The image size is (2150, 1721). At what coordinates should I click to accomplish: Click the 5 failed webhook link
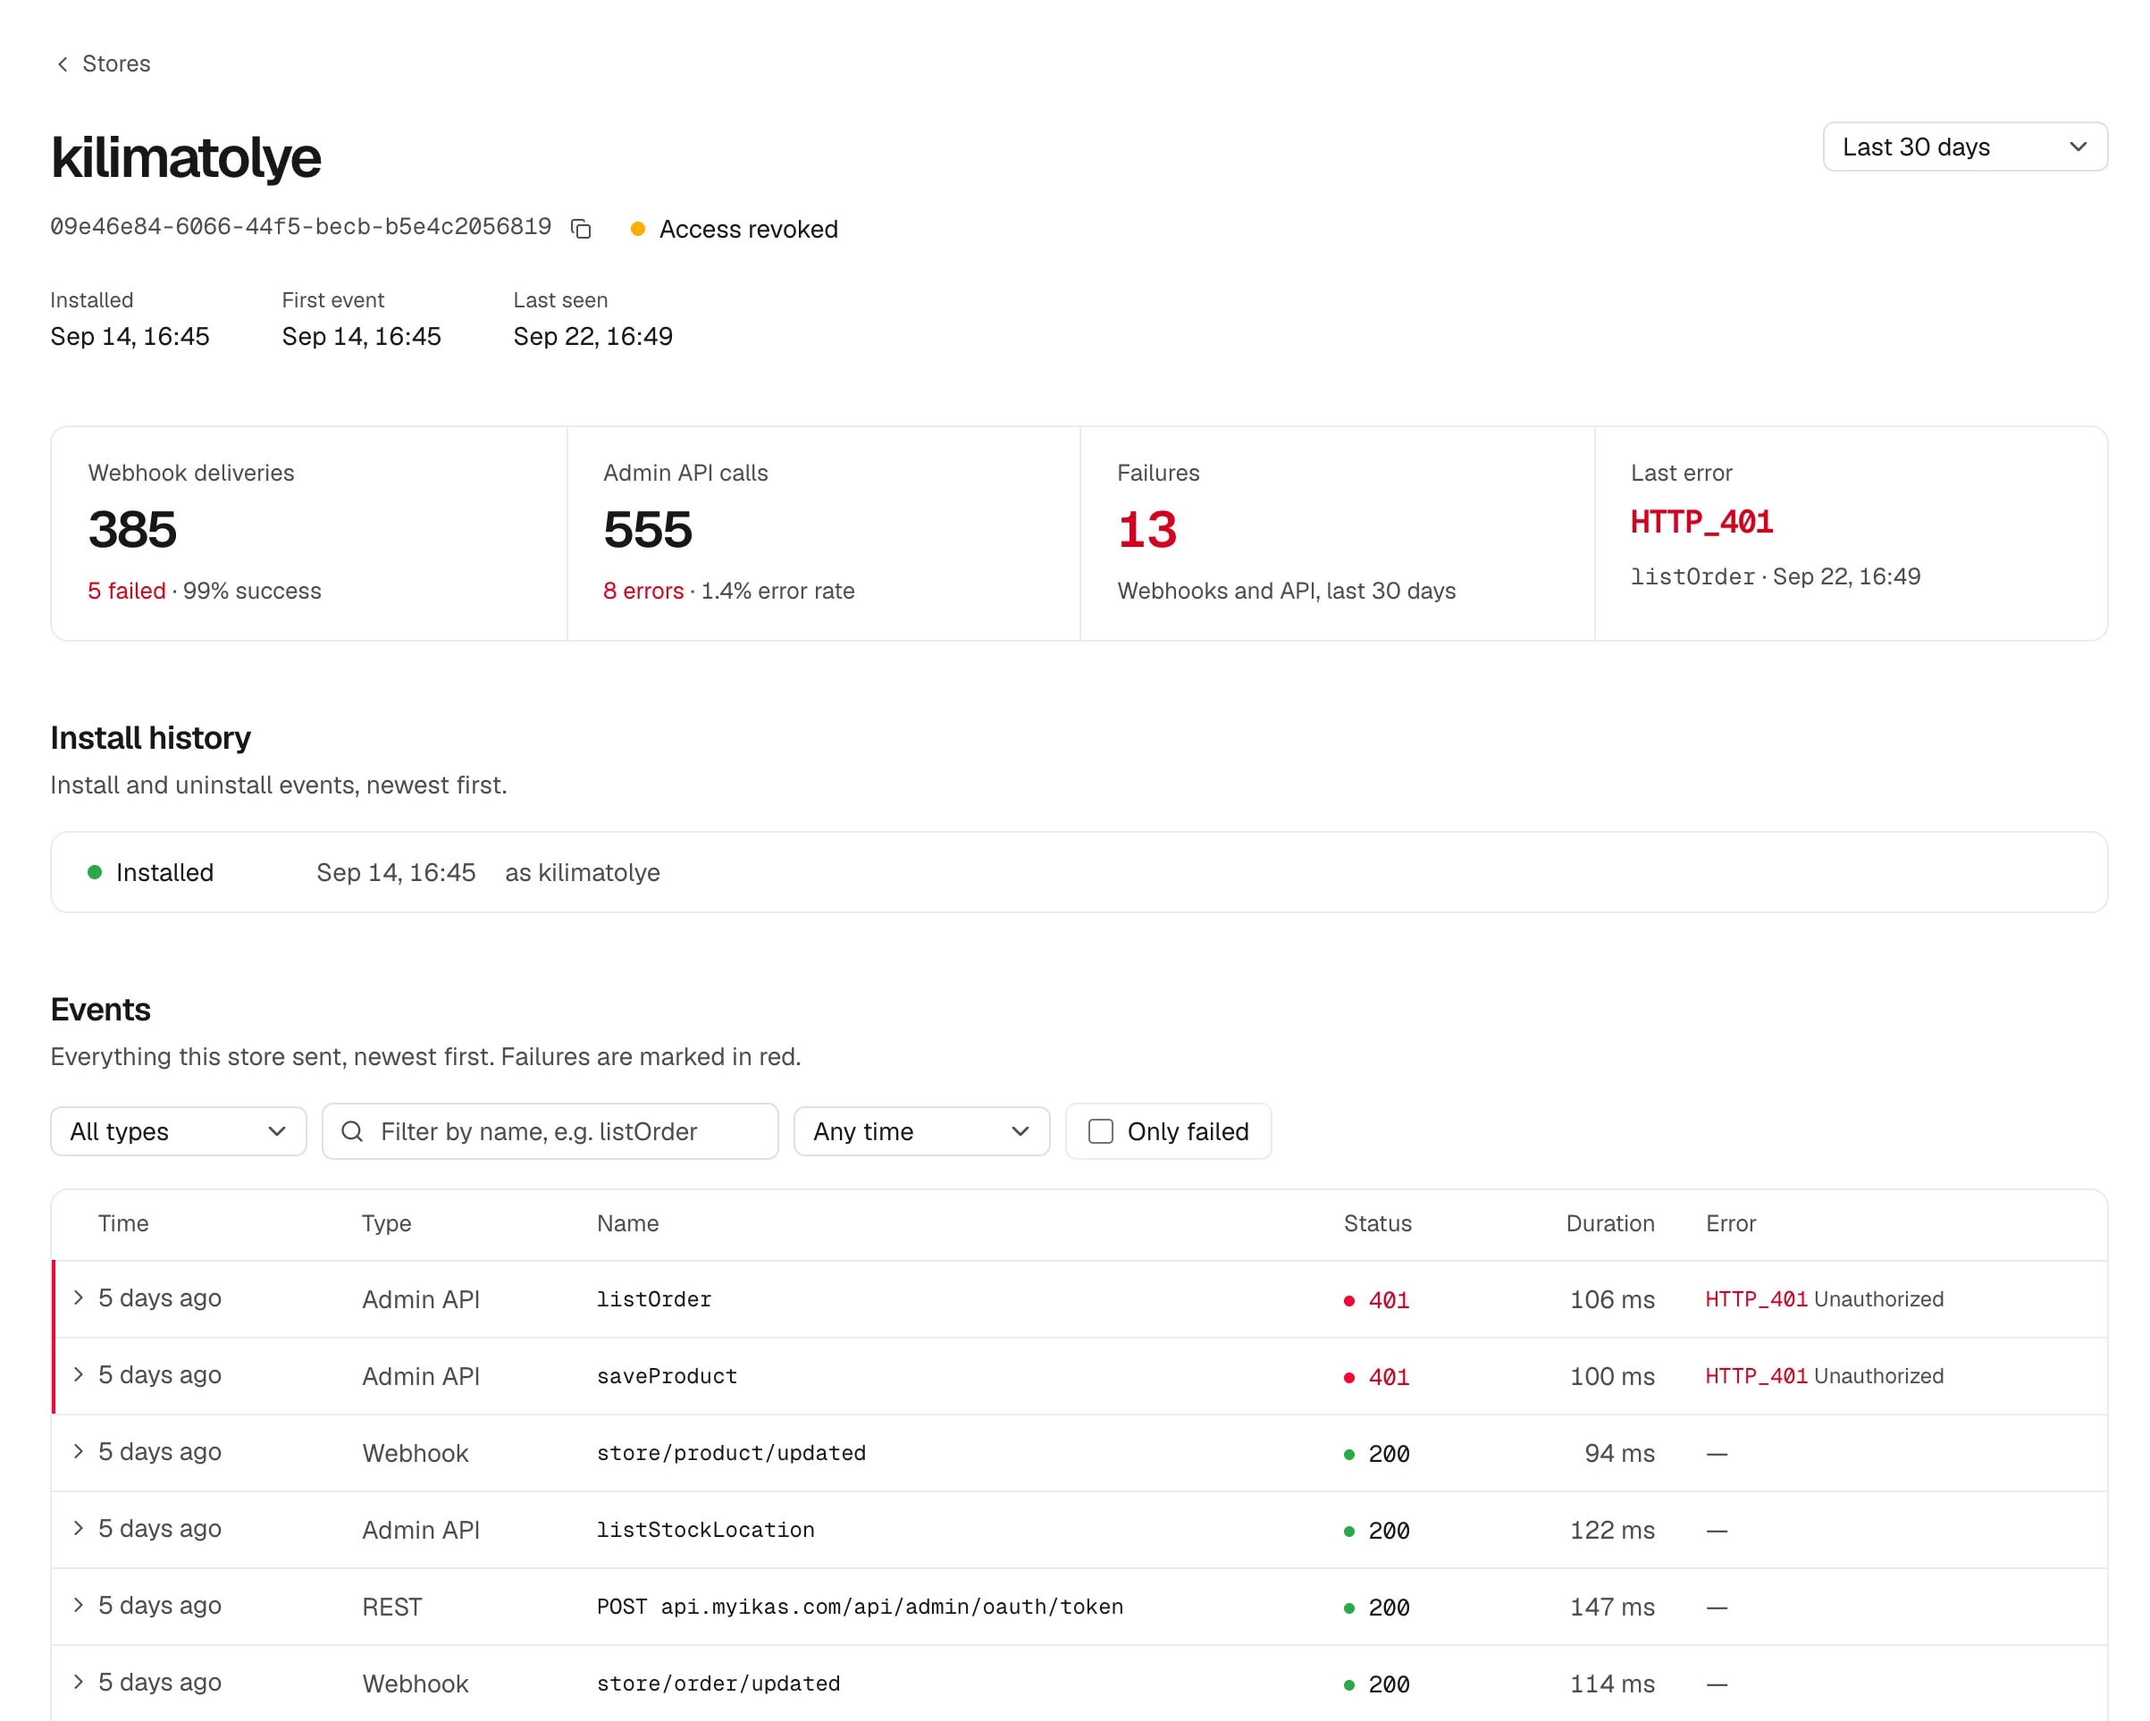tap(127, 591)
